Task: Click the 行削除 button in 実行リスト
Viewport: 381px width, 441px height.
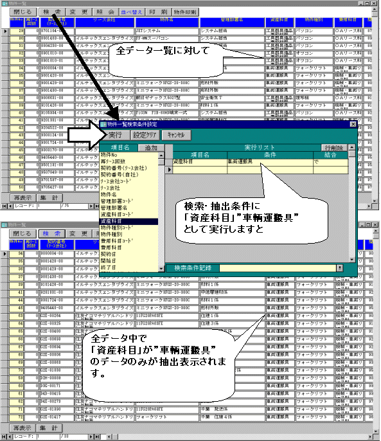Action: (334, 148)
